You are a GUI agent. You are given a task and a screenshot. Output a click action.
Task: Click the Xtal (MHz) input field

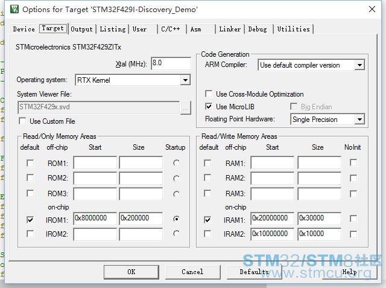[171, 63]
